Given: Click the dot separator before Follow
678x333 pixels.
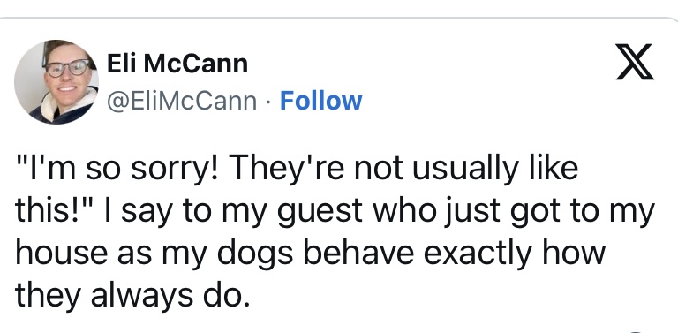Looking at the screenshot, I should click(x=268, y=102).
